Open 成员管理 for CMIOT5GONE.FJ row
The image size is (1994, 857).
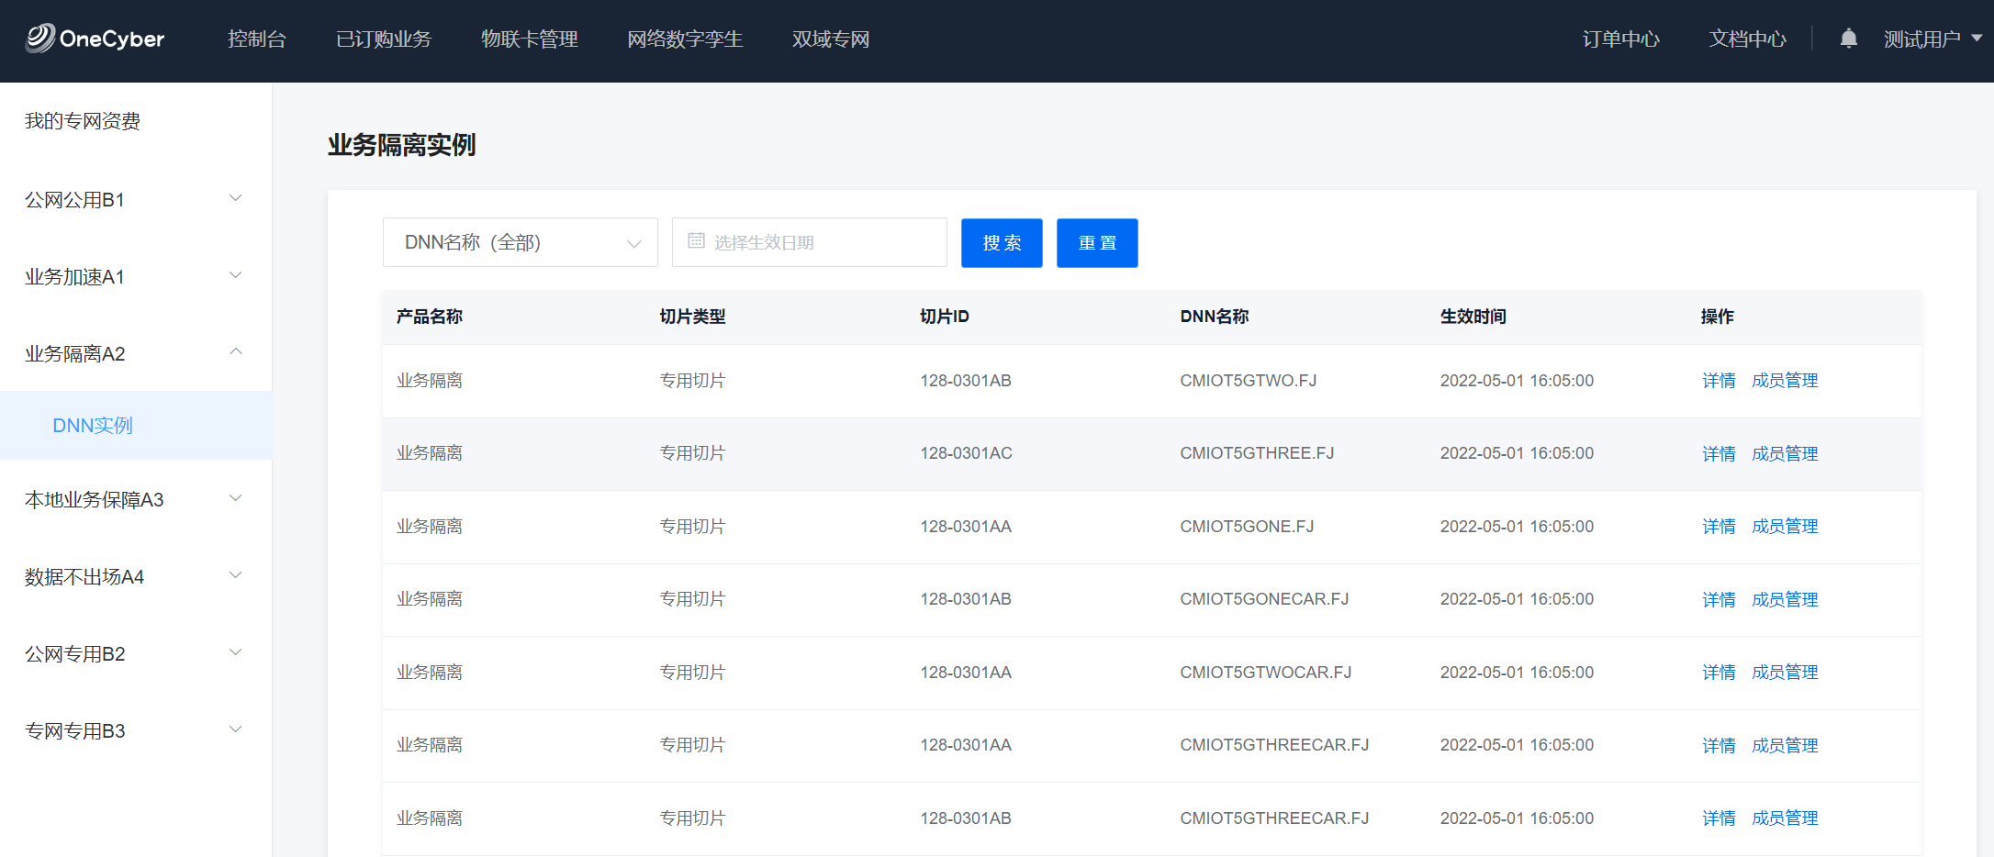pos(1784,527)
